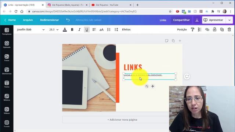This screenshot has width=235, height=132.
Task: Open the Arquivo menu
Action: tap(28, 20)
